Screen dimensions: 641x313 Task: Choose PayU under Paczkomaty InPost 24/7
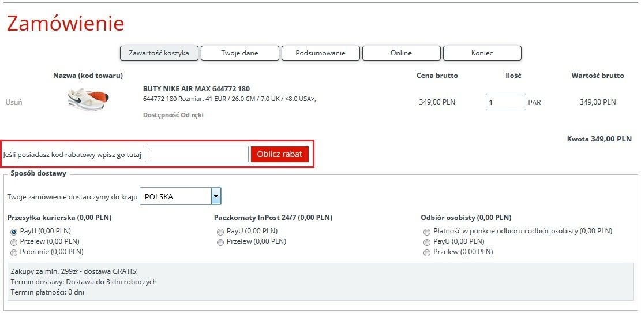pyautogui.click(x=221, y=232)
